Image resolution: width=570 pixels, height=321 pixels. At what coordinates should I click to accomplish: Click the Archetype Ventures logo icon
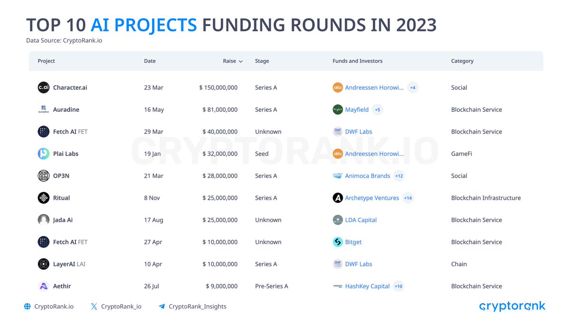338,198
